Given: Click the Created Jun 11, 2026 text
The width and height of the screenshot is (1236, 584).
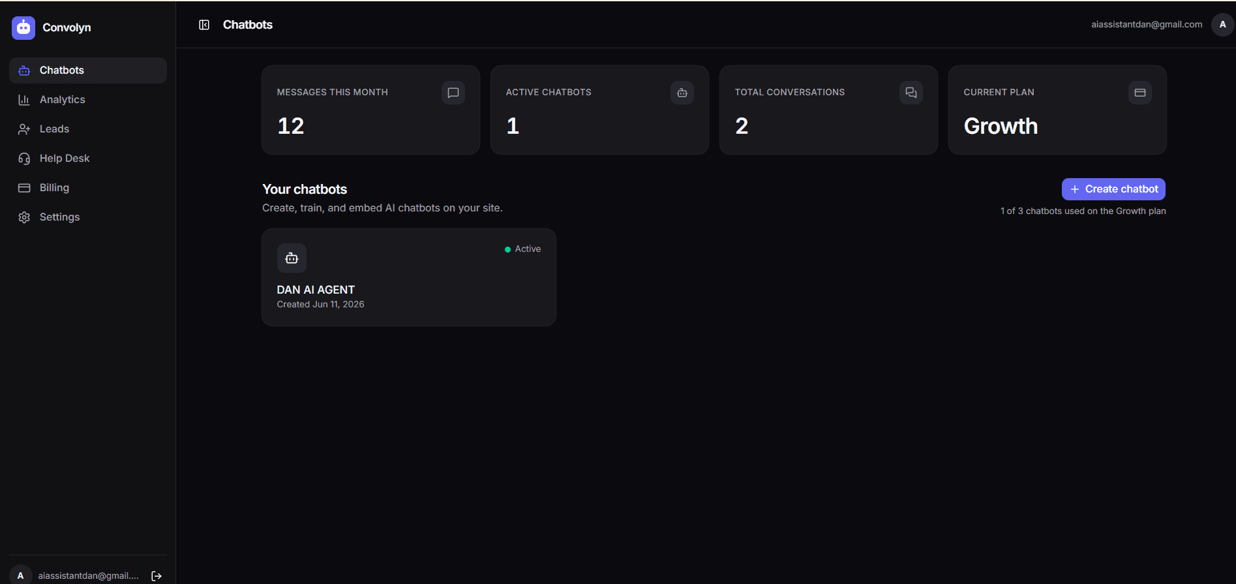Looking at the screenshot, I should [320, 305].
